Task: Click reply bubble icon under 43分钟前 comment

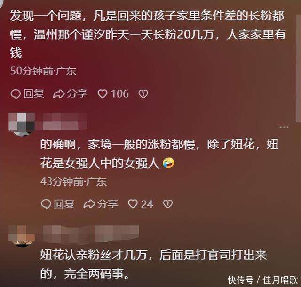Action: [x=46, y=204]
